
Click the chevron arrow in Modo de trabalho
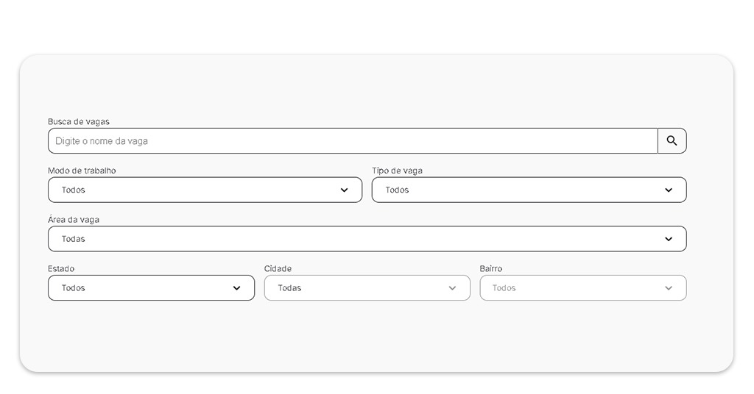(344, 190)
